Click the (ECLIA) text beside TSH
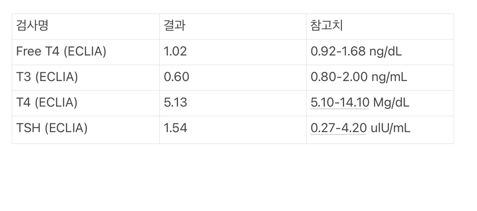This screenshot has width=477, height=211. click(x=66, y=128)
